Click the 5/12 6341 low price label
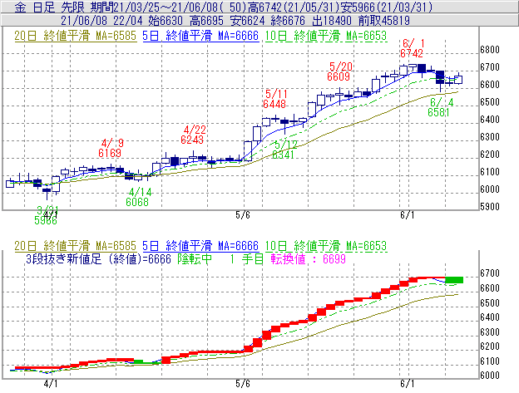Screen dimensions: 519x393 click(x=284, y=150)
